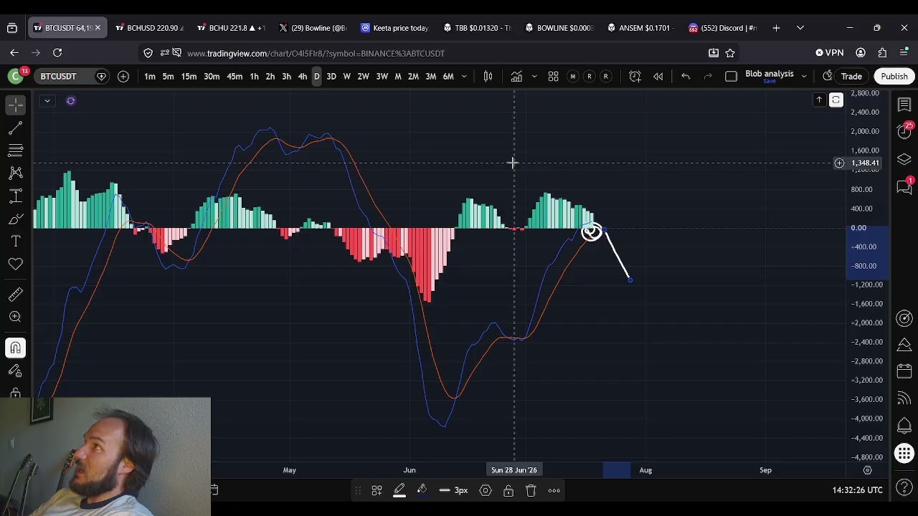The width and height of the screenshot is (918, 516).
Task: Open drawing settings hexagon icon
Action: click(x=486, y=491)
